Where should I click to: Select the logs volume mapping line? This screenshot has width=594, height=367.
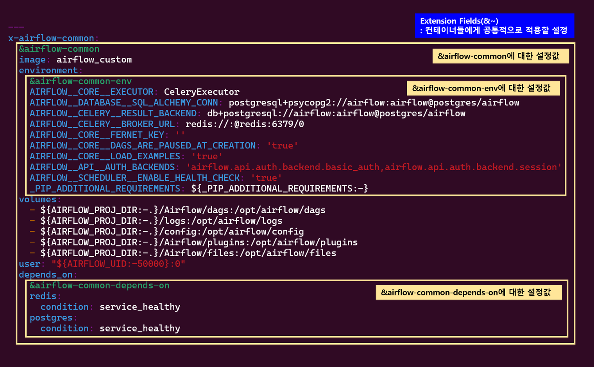click(161, 221)
